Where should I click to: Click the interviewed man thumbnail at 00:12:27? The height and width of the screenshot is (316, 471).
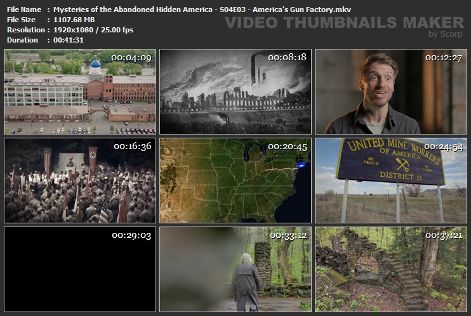click(391, 91)
